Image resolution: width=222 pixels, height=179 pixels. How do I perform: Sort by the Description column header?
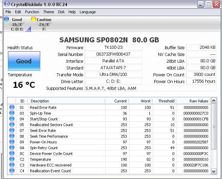coord(66,101)
